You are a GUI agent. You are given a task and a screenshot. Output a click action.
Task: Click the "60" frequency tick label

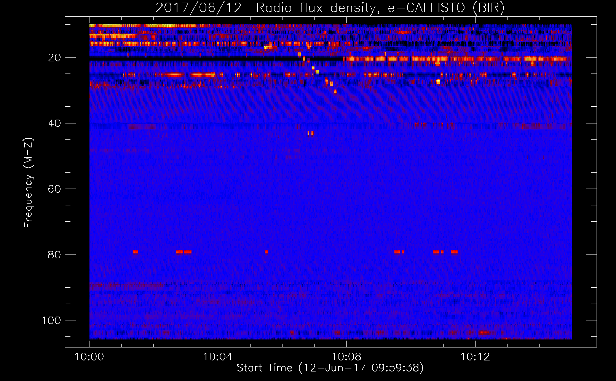(x=54, y=189)
